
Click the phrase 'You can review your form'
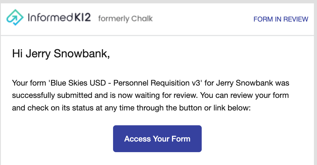(244, 95)
